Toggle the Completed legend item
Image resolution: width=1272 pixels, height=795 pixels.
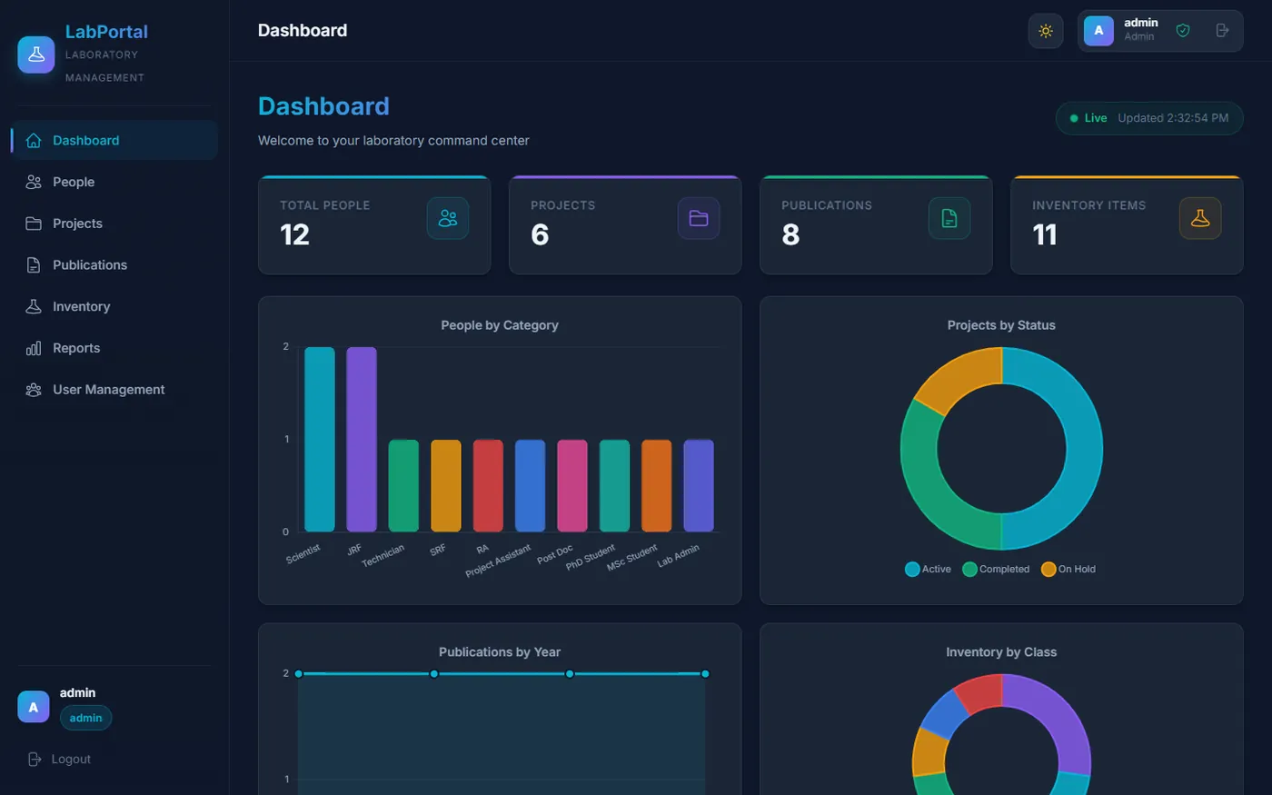(996, 570)
